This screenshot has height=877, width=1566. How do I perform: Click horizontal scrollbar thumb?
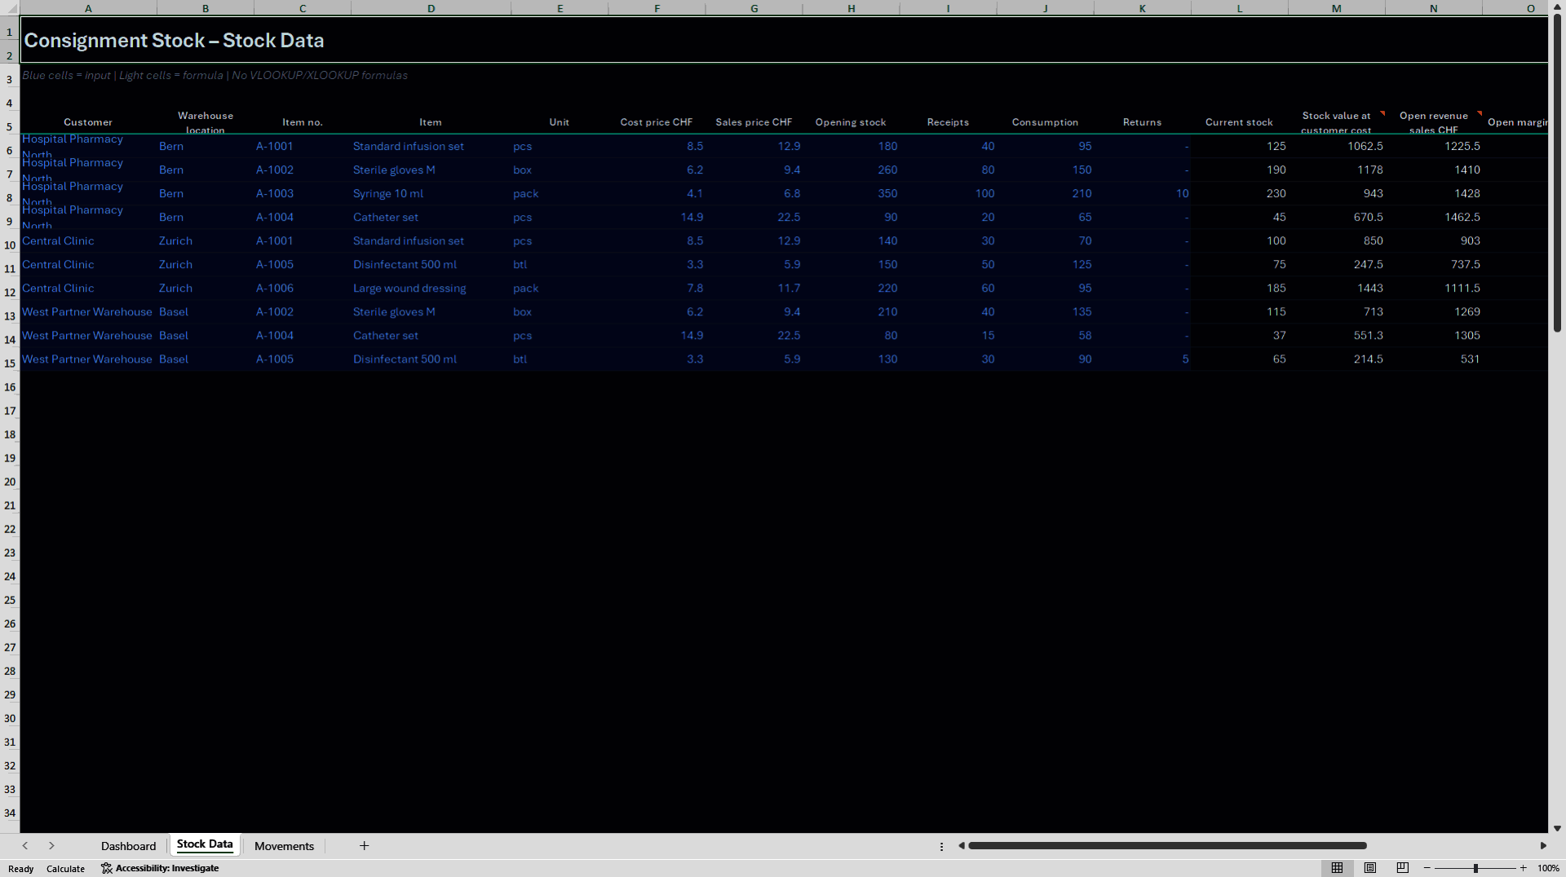(x=1167, y=846)
